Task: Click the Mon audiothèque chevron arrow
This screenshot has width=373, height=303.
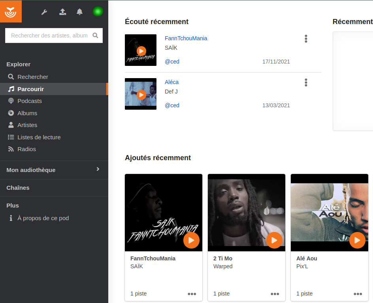Action: [x=98, y=169]
